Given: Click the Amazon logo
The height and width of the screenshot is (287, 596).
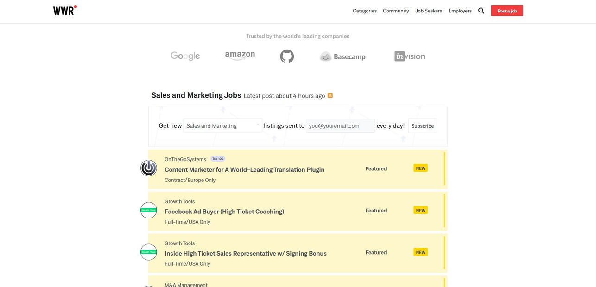Looking at the screenshot, I should tap(240, 56).
